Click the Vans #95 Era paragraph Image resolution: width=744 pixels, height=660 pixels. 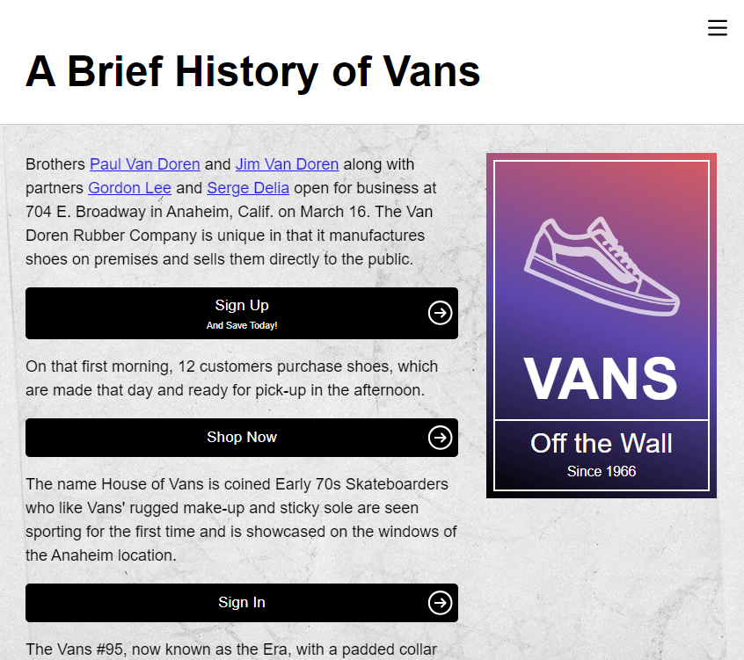tap(231, 649)
